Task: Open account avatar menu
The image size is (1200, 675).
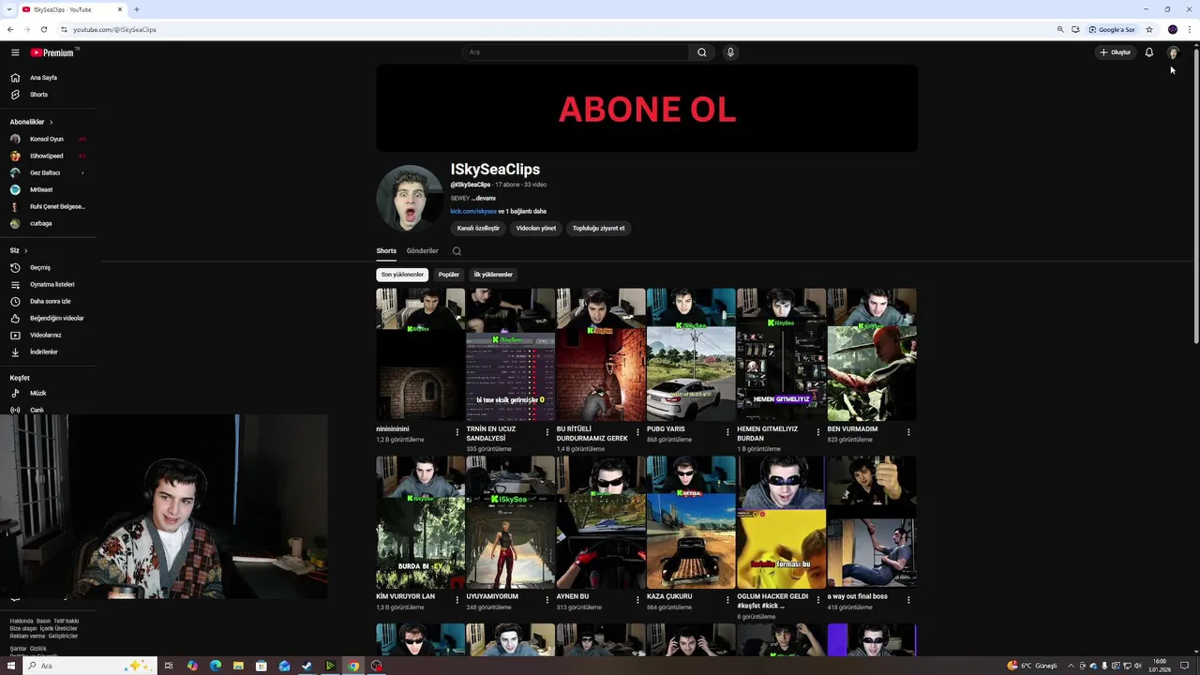Action: click(1173, 52)
